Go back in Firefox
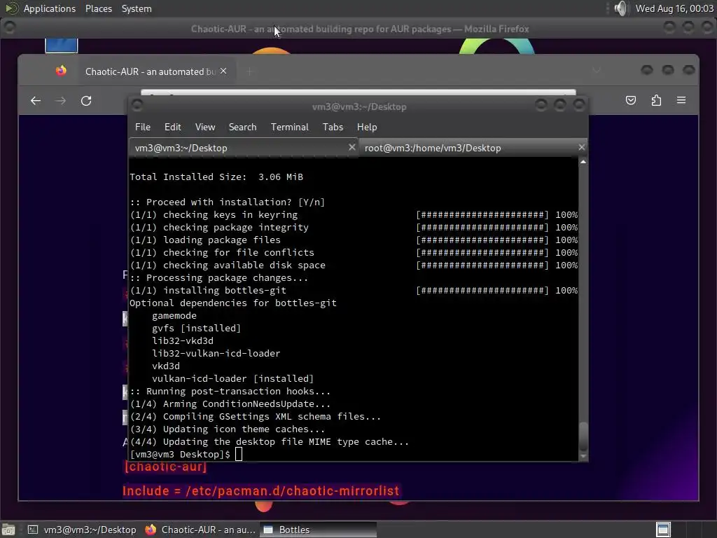 [36, 101]
